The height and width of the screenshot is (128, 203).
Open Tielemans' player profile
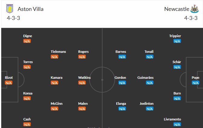pyautogui.click(x=58, y=52)
